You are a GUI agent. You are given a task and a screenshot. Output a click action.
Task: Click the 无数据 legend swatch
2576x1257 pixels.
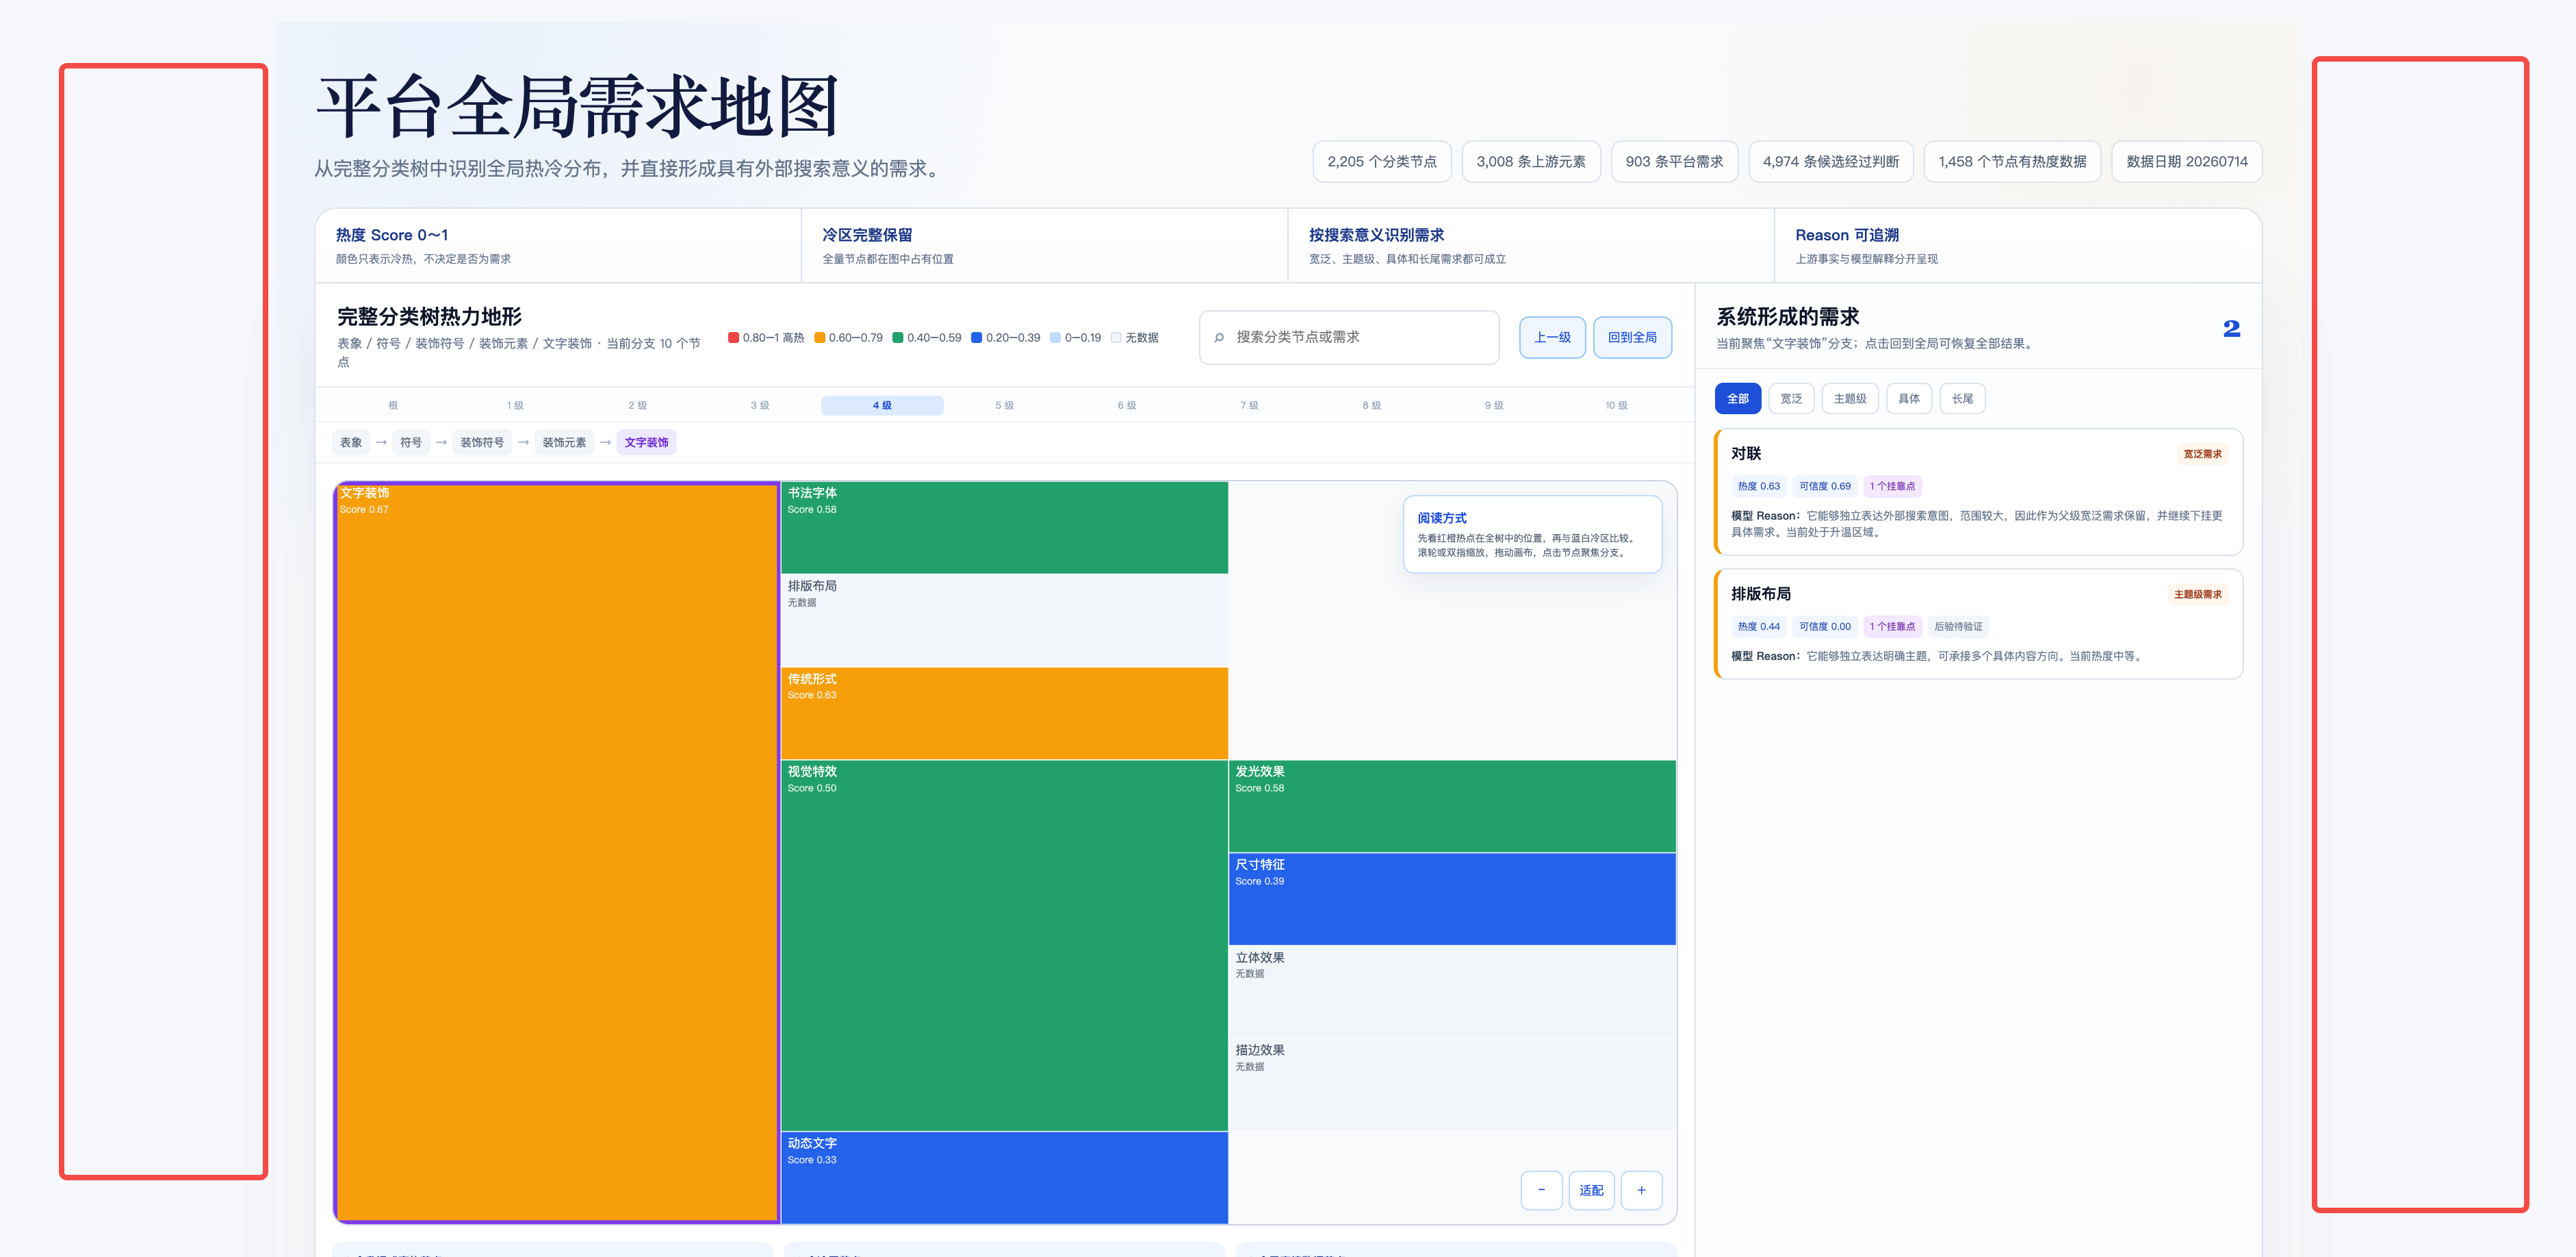click(x=1116, y=338)
